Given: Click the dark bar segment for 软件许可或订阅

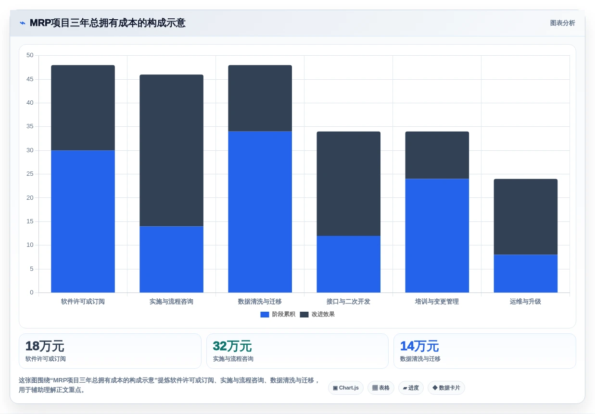Looking at the screenshot, I should (83, 108).
